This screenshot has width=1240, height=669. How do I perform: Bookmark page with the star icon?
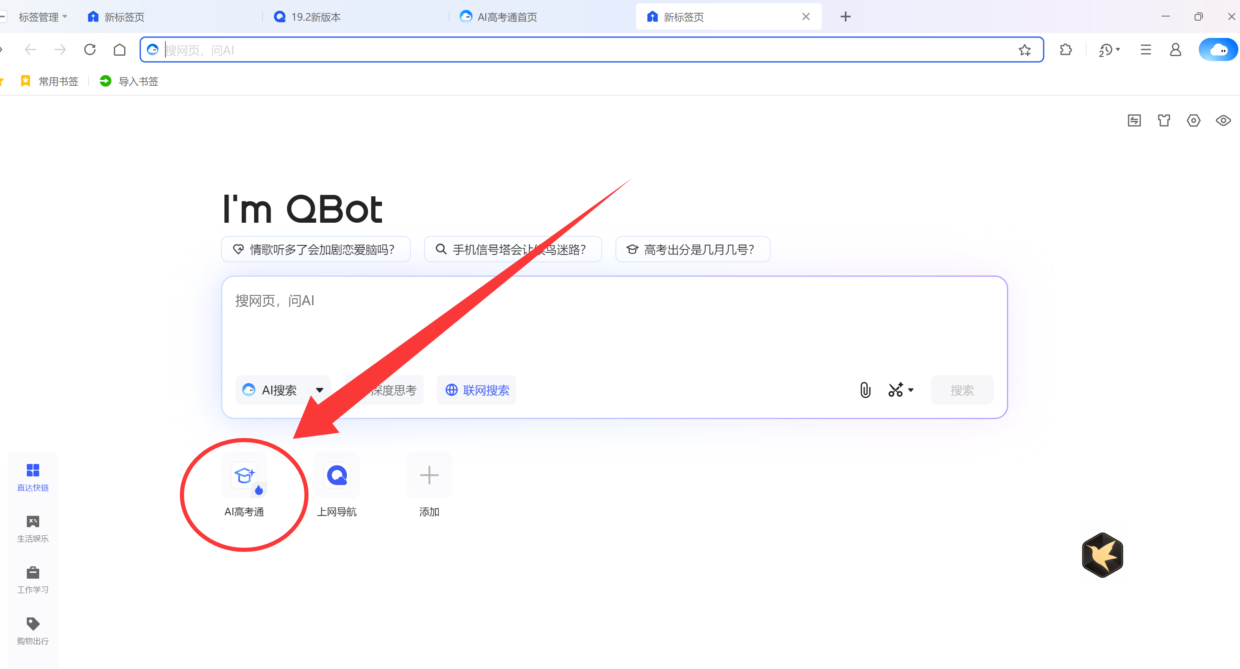click(1024, 49)
